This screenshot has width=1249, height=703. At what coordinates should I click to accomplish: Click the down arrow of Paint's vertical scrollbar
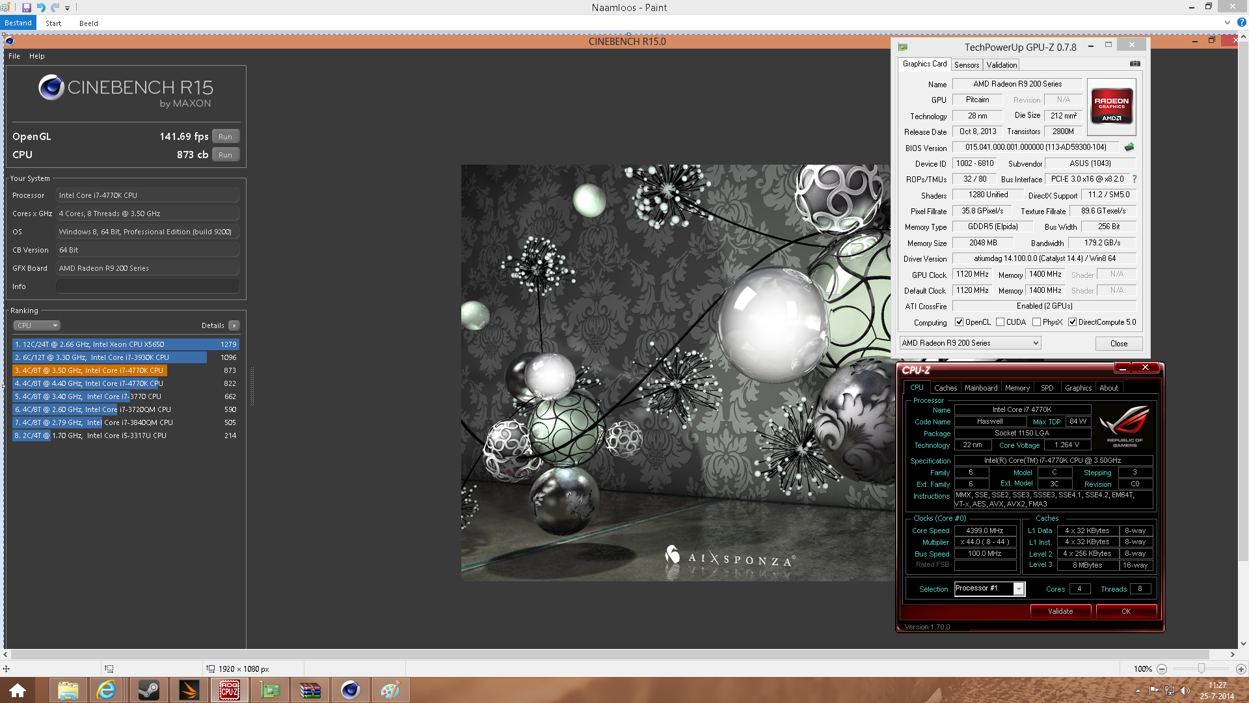(x=1243, y=644)
